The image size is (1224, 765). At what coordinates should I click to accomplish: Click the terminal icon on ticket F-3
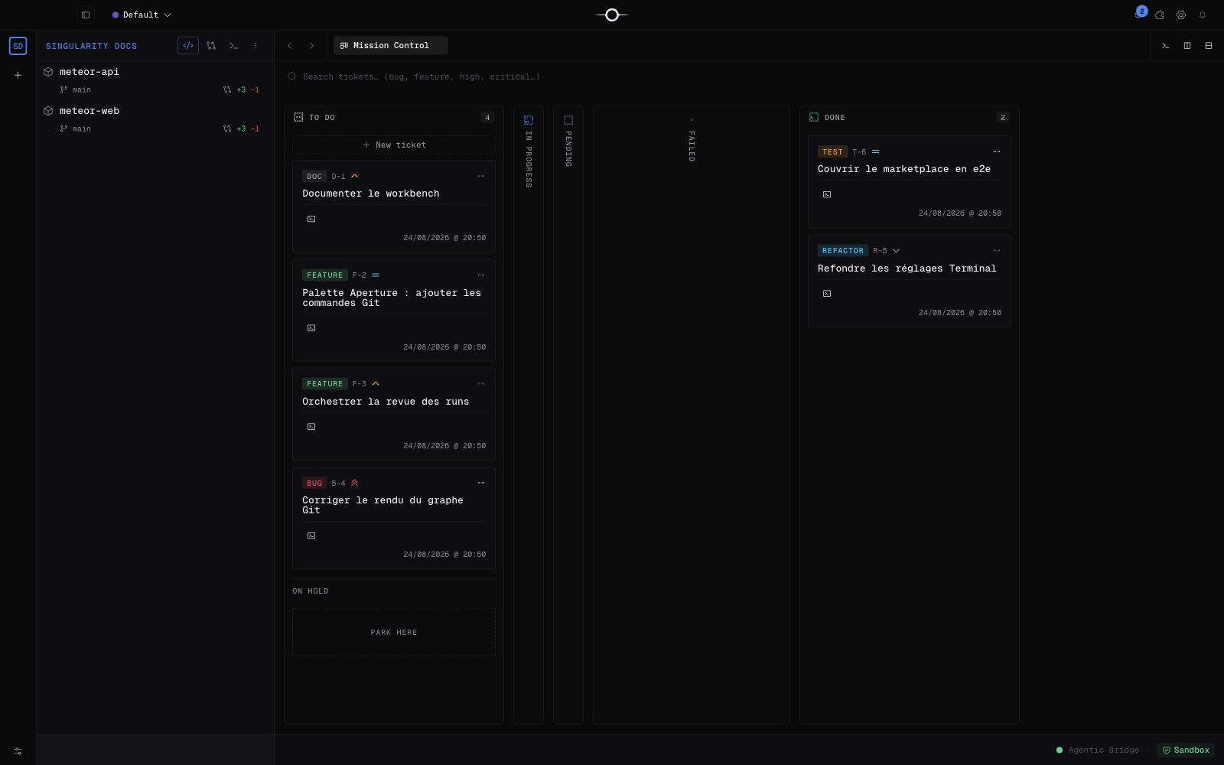pyautogui.click(x=311, y=427)
